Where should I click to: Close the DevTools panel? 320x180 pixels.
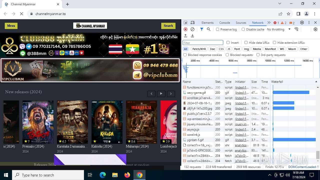tap(315, 22)
